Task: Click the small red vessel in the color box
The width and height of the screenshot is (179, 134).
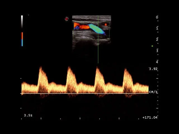Action: pyautogui.click(x=106, y=25)
